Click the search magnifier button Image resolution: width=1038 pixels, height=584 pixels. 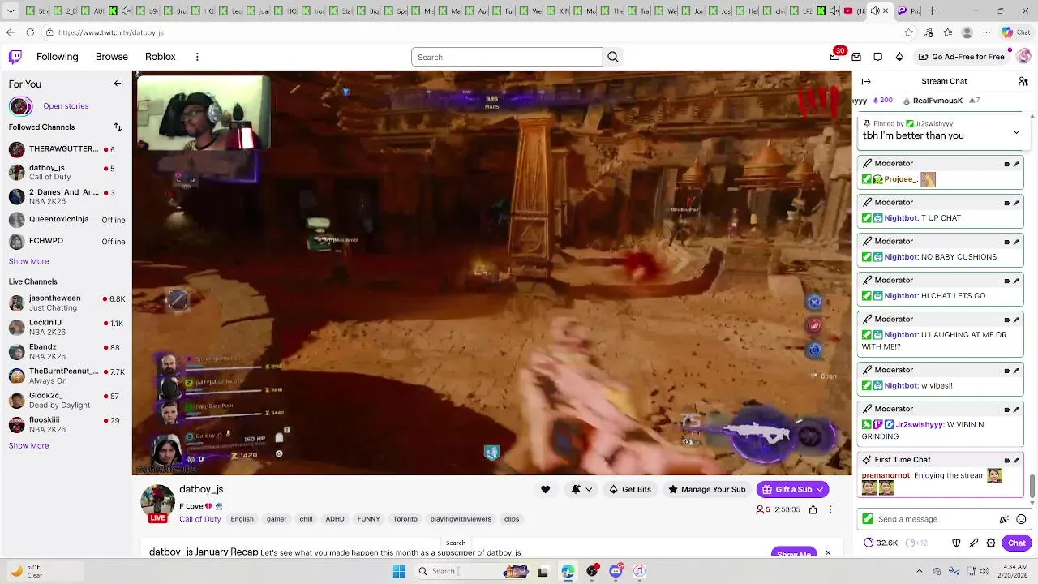point(613,57)
